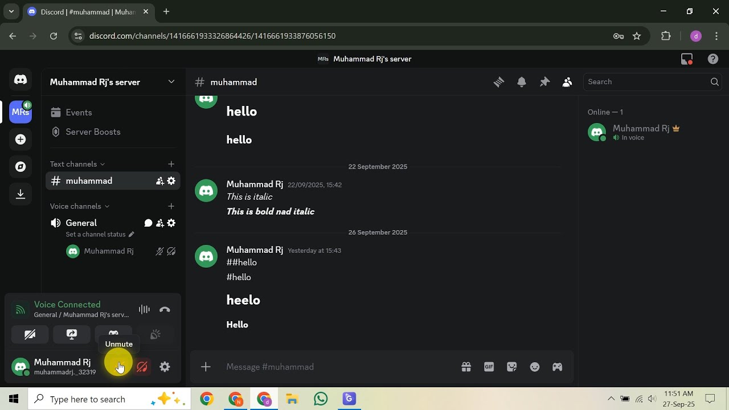Image resolution: width=729 pixels, height=410 pixels.
Task: Click Muhammad Rj author name from 22/09/2025
Action: [255, 184]
